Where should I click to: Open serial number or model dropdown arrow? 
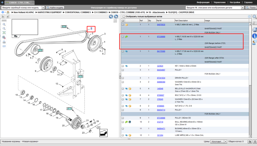coord(43,8)
